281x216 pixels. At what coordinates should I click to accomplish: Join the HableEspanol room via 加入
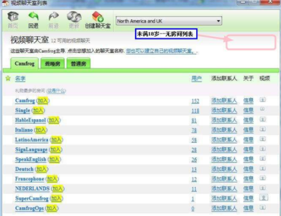(54, 120)
